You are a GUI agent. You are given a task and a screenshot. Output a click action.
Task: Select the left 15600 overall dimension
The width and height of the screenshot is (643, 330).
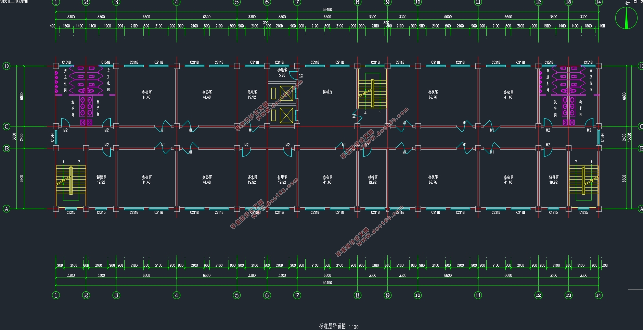point(14,137)
